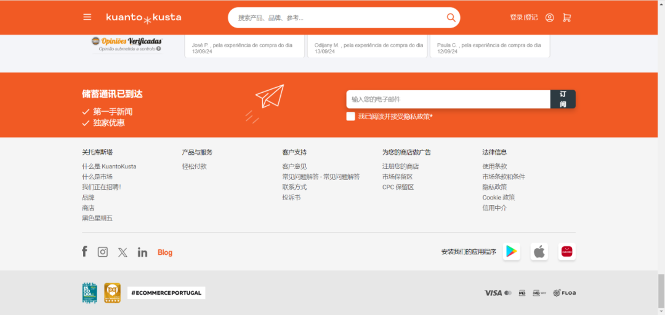This screenshot has height=315, width=665.
Task: Open the user account icon
Action: pos(549,18)
